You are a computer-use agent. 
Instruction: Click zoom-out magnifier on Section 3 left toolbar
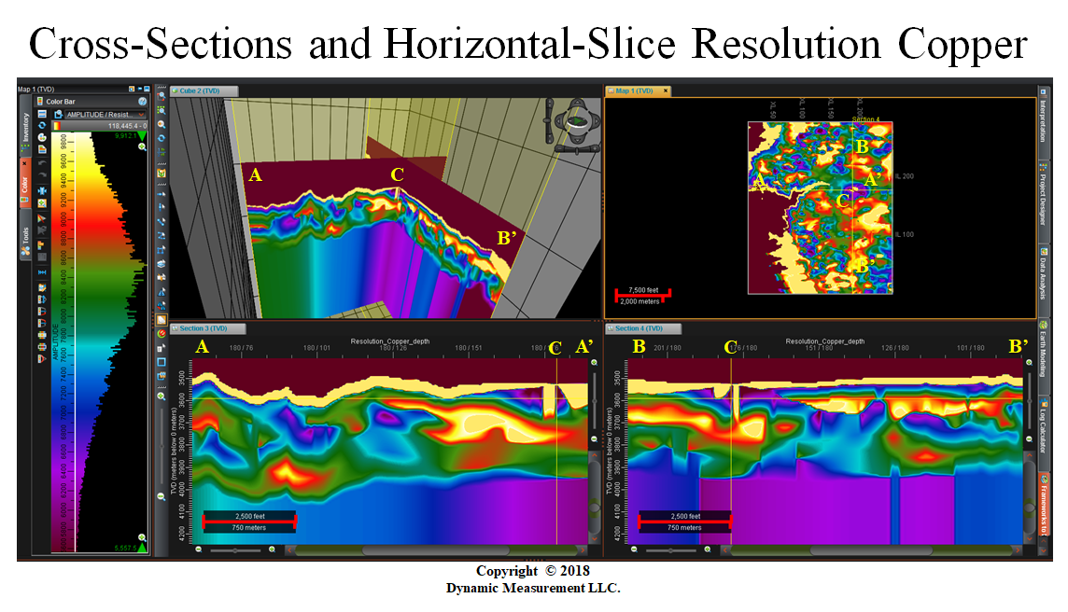[162, 497]
